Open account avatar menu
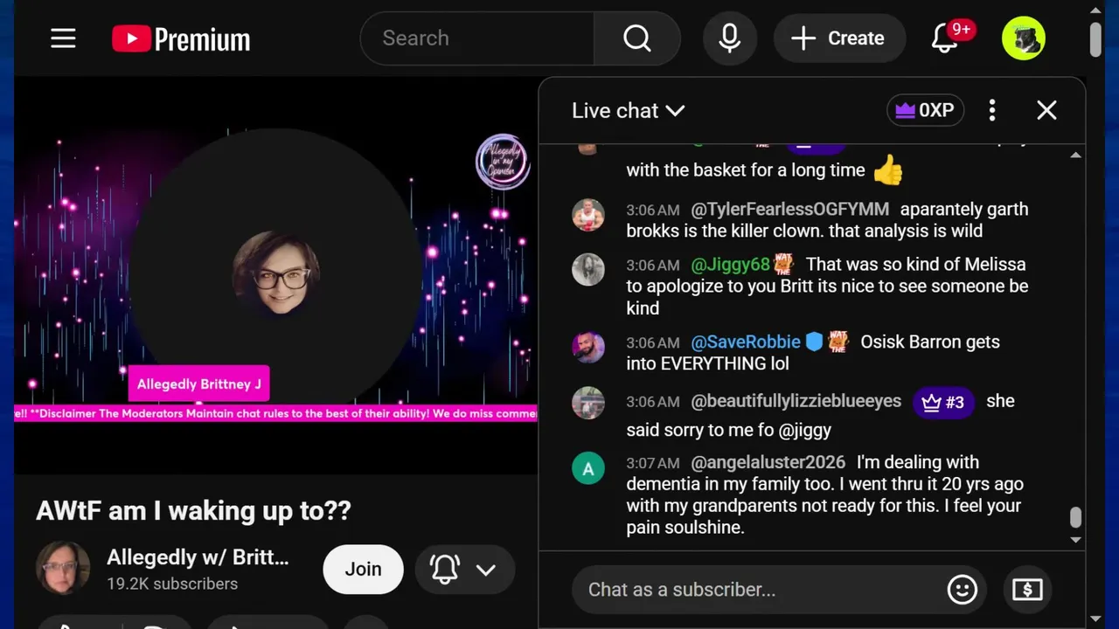 (1024, 38)
